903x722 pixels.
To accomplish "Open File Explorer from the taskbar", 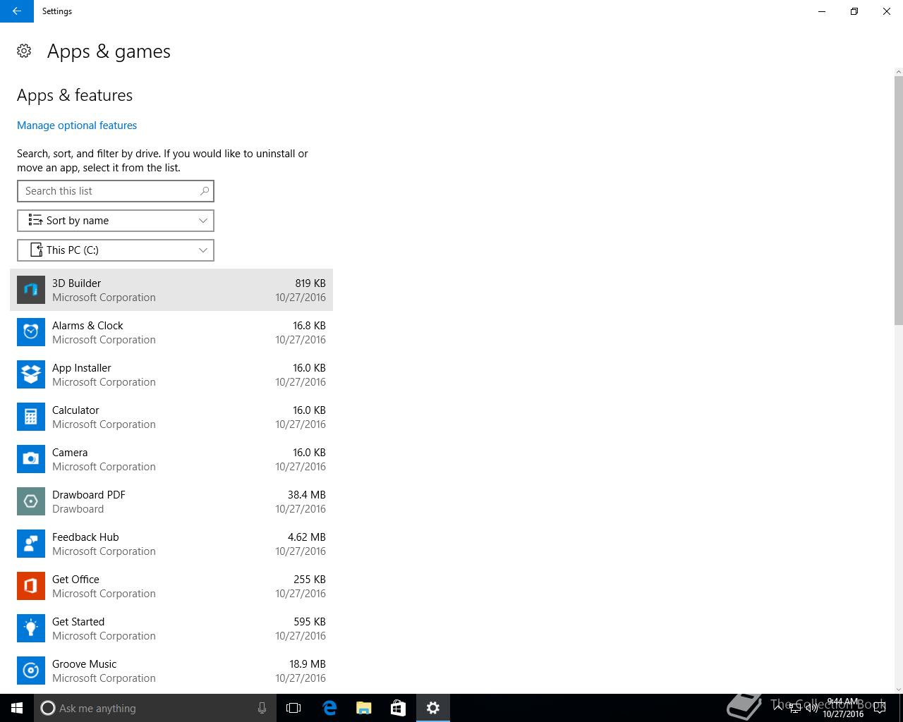I will pyautogui.click(x=364, y=708).
